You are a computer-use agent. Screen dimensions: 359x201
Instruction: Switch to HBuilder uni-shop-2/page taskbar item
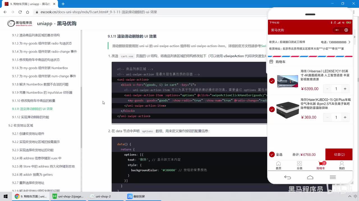[68, 196]
